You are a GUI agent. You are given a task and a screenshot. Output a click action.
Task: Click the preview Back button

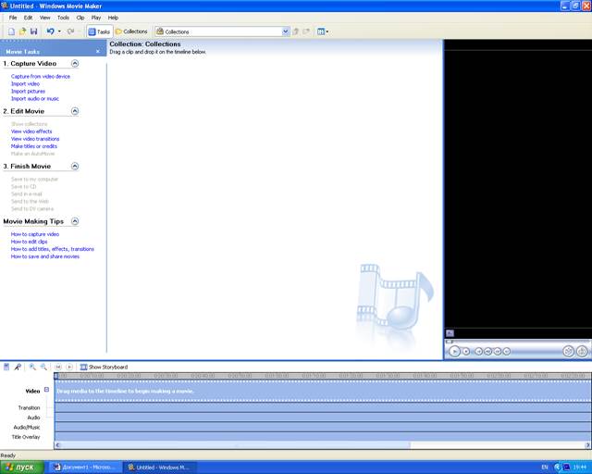479,352
